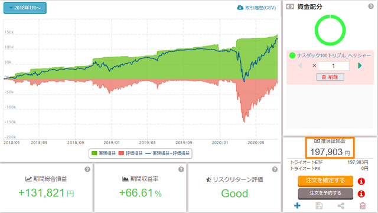The width and height of the screenshot is (378, 213).
Task: Click the floppy disk save icon
Action: tap(319, 205)
